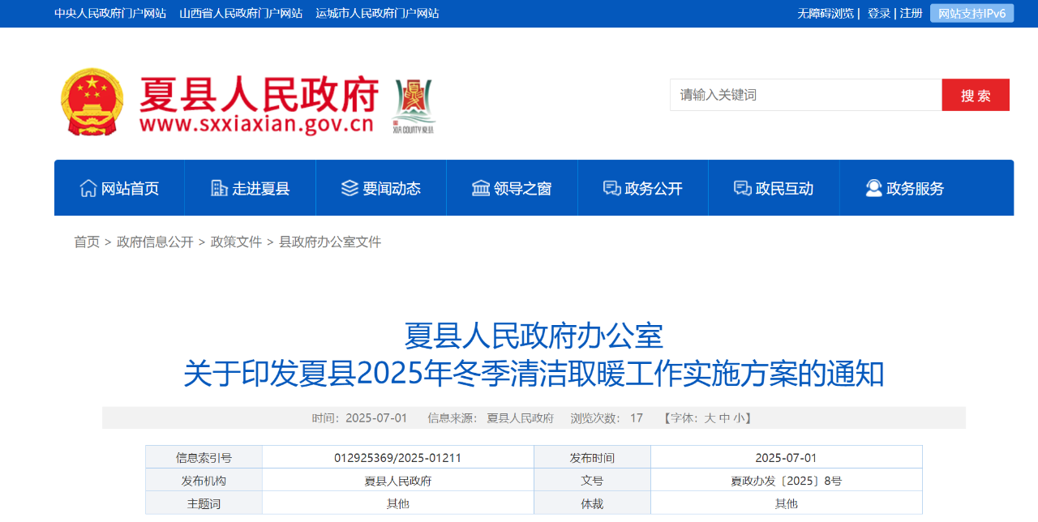
Task: Click title line 关于印发夏县2025年冬季清洁取暖工作实施方案的通知
Action: point(534,374)
